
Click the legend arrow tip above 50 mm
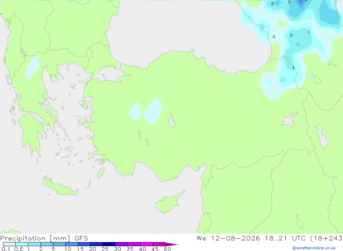point(171,244)
